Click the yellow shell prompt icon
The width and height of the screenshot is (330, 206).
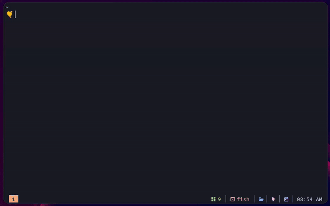click(x=9, y=14)
